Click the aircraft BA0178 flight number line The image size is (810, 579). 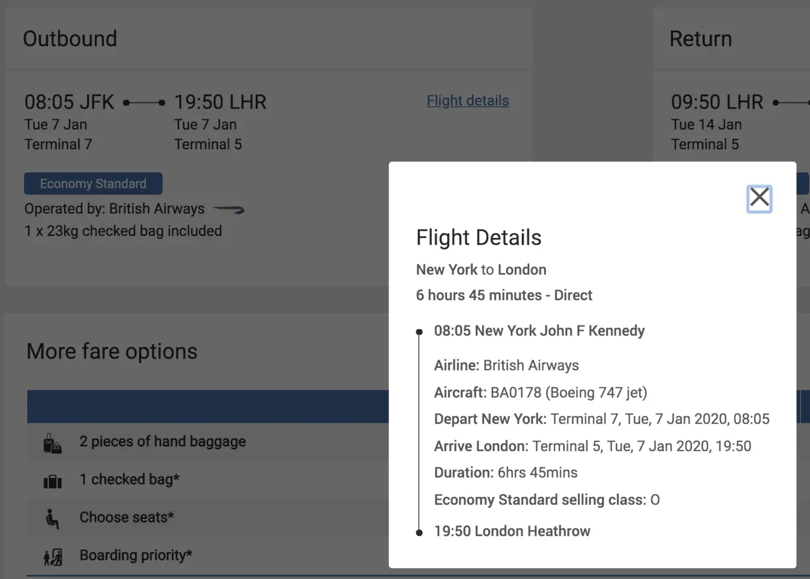click(x=540, y=392)
